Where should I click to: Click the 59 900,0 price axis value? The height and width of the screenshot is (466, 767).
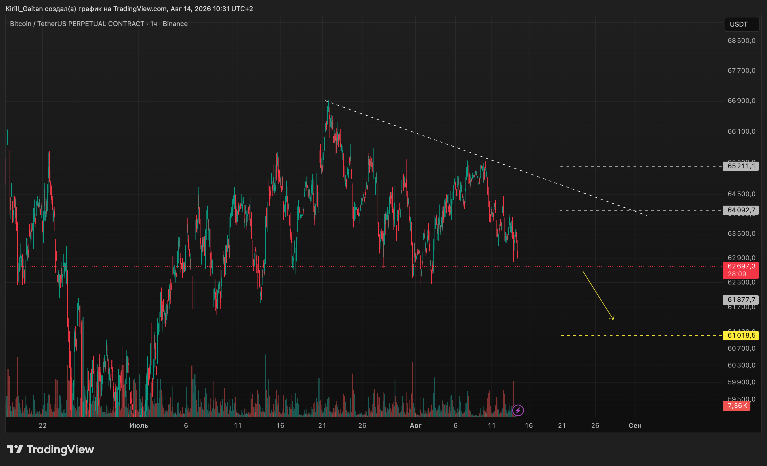click(742, 382)
